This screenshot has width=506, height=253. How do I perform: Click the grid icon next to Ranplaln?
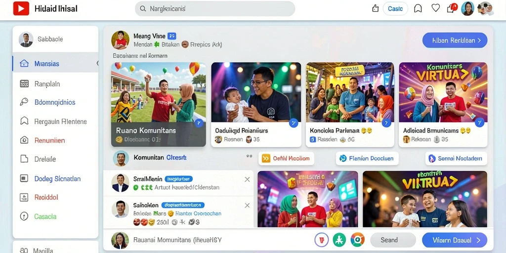click(x=24, y=84)
